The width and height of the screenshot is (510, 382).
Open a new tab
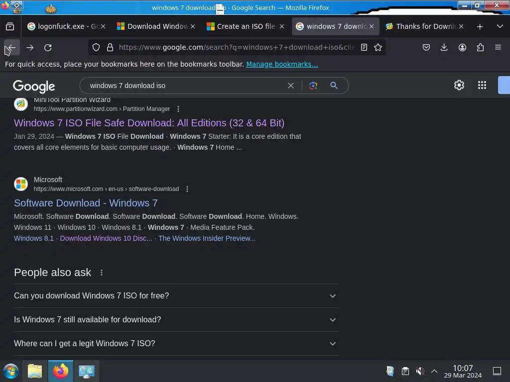click(480, 27)
